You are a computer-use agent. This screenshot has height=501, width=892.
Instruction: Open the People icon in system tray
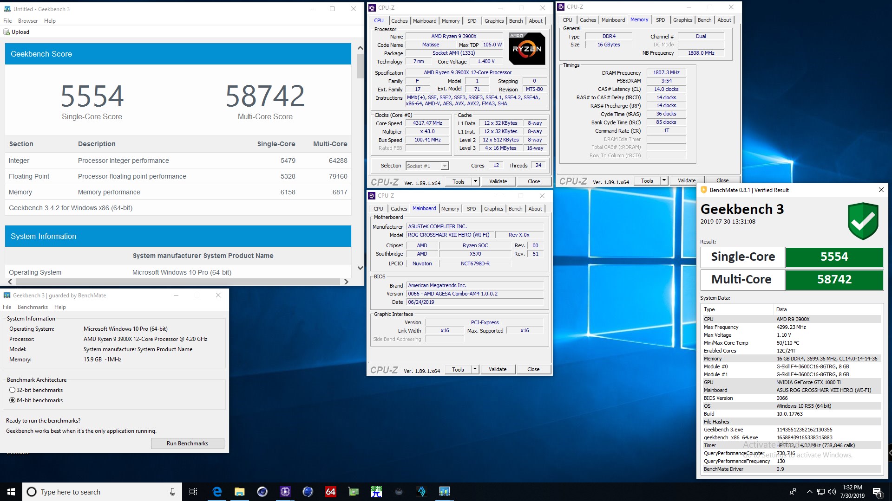point(793,492)
